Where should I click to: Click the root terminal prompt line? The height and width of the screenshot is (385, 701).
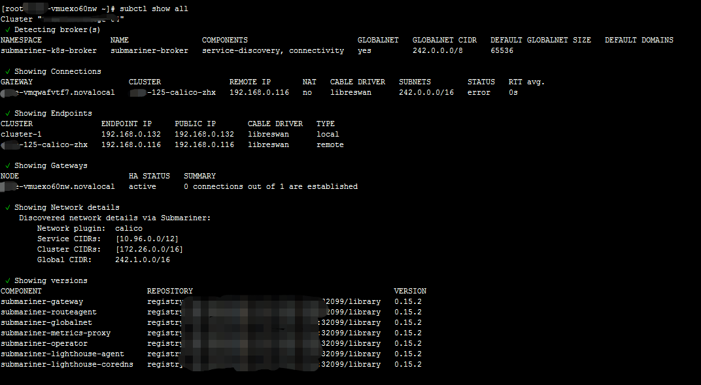[x=52, y=8]
